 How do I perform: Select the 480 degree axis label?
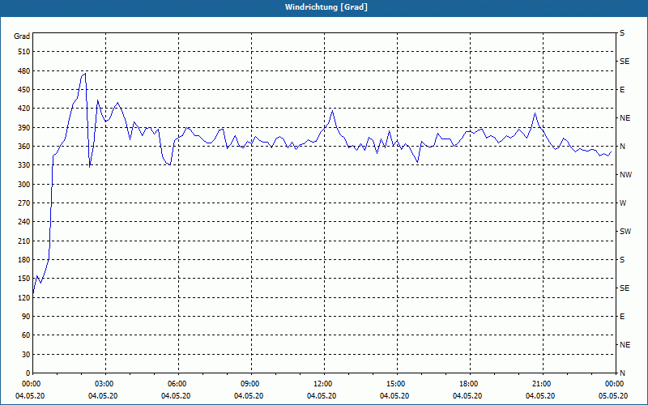point(24,71)
